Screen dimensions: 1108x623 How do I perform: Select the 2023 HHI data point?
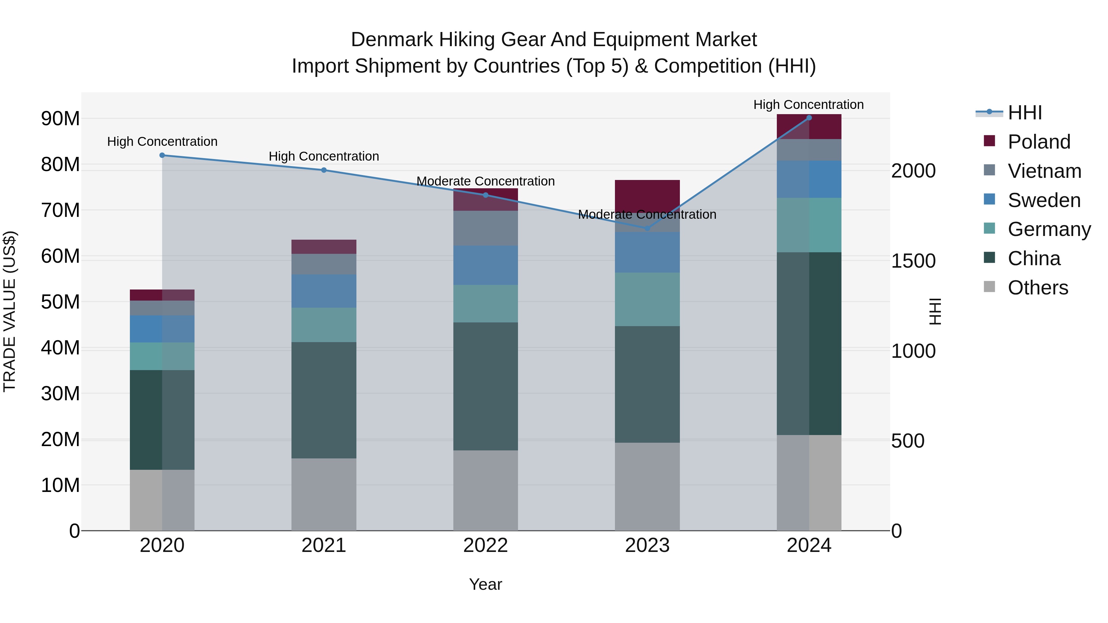[647, 228]
